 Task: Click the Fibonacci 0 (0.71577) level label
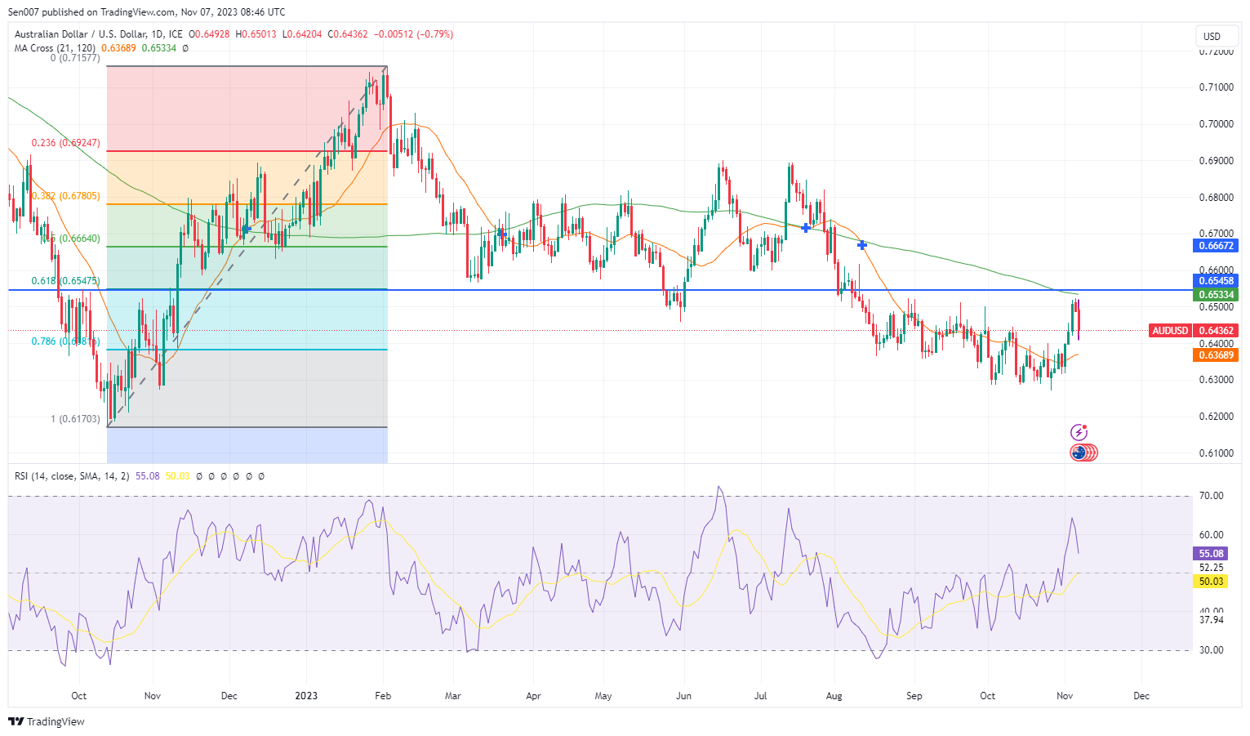(75, 58)
